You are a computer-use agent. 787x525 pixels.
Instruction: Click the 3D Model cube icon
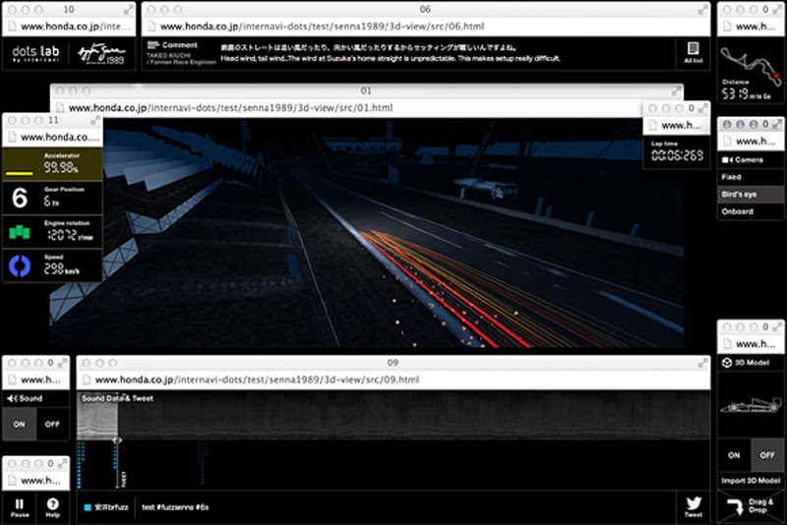[x=727, y=363]
